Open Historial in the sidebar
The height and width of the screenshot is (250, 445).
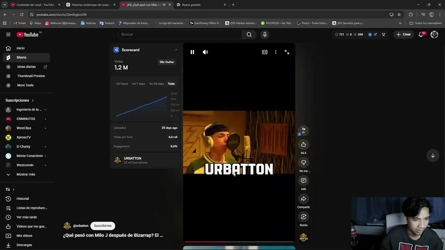point(26,199)
